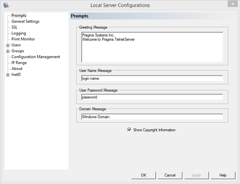This screenshot has width=240, height=184.
Task: Focus the Domain Message field
Action: click(x=152, y=117)
